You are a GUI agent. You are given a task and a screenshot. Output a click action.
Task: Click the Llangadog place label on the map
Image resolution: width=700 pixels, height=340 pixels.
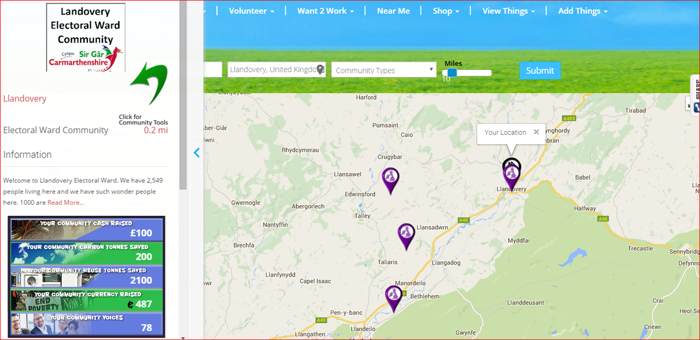446,263
